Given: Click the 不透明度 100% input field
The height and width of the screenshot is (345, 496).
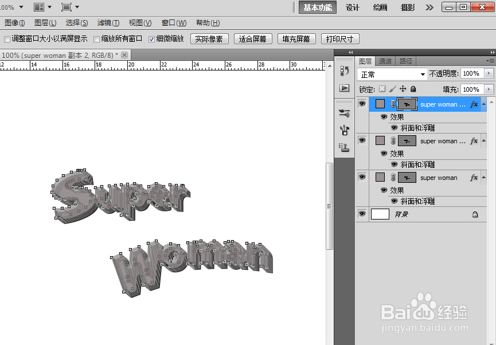Looking at the screenshot, I should click(472, 73).
